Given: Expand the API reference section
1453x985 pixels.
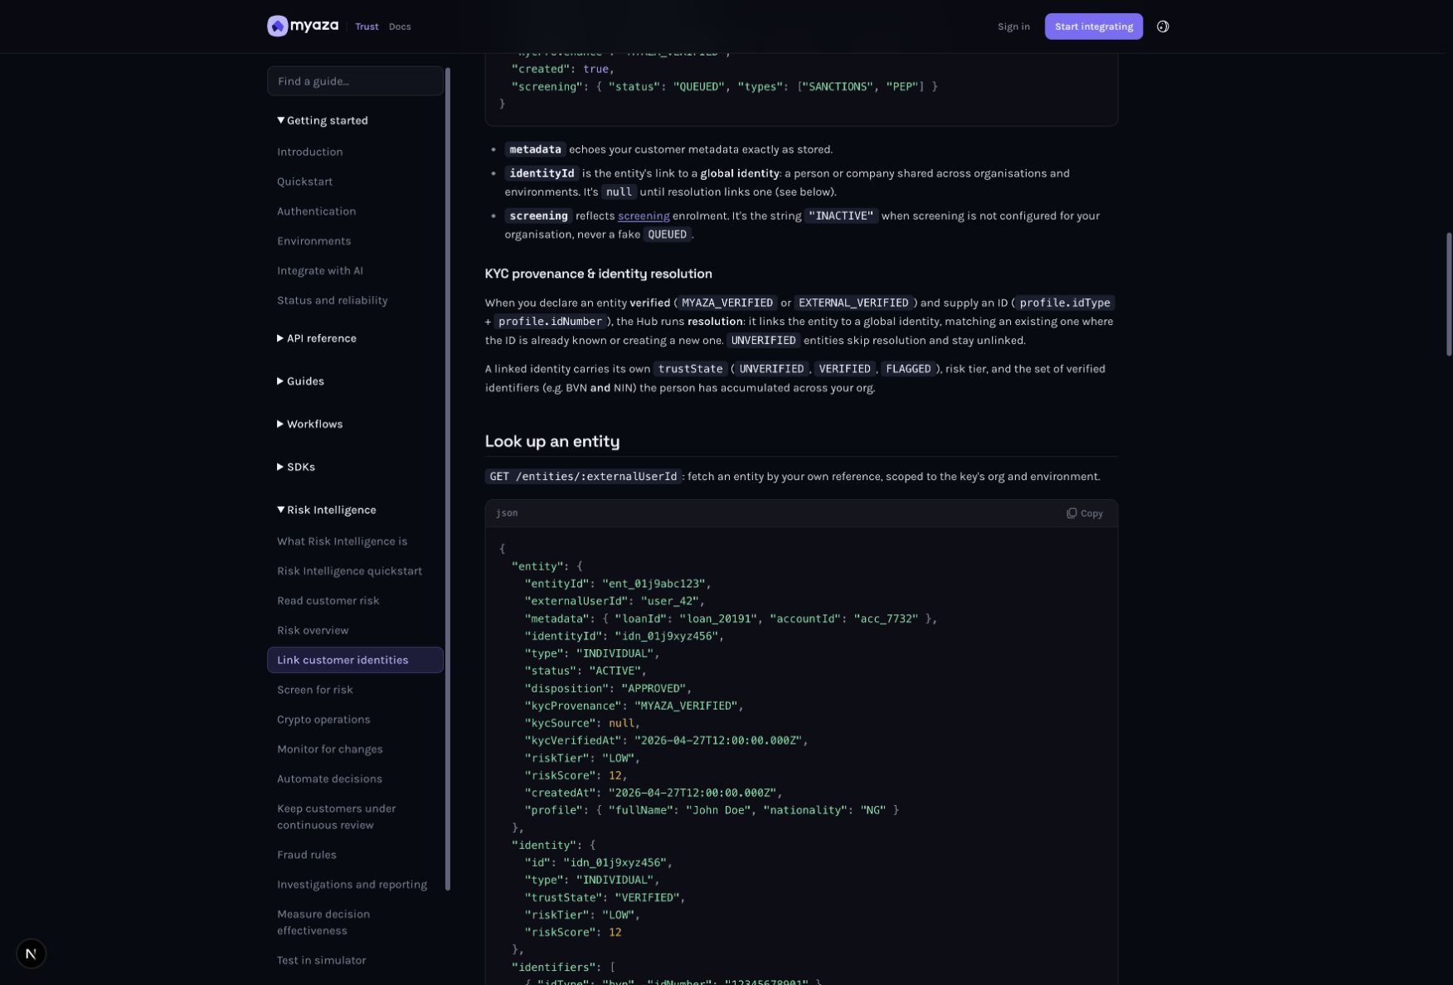Looking at the screenshot, I should pyautogui.click(x=317, y=338).
